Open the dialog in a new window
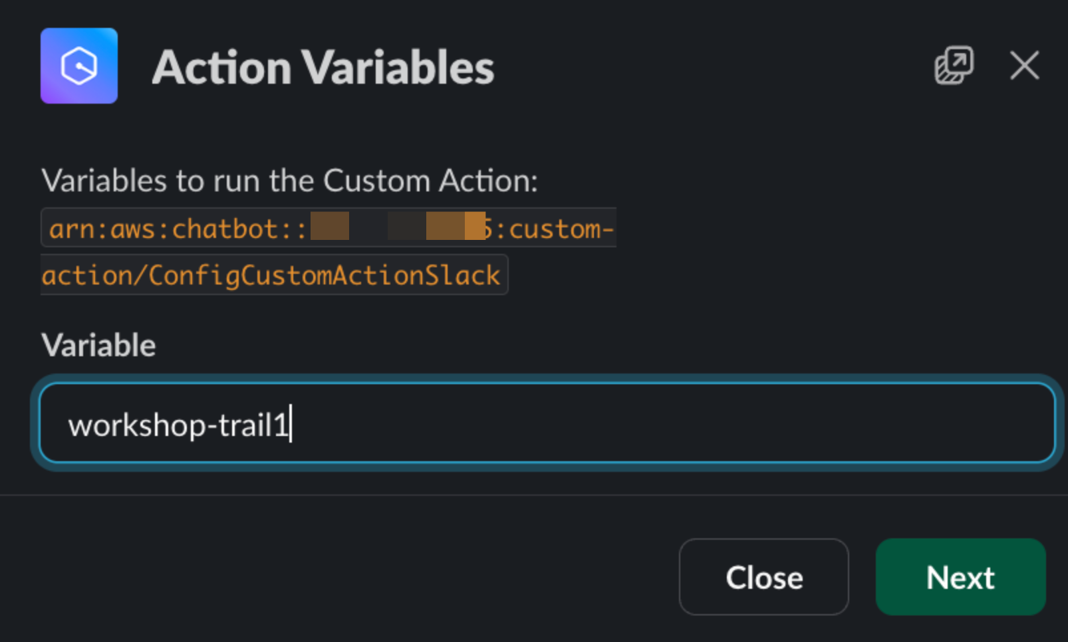 coord(954,65)
